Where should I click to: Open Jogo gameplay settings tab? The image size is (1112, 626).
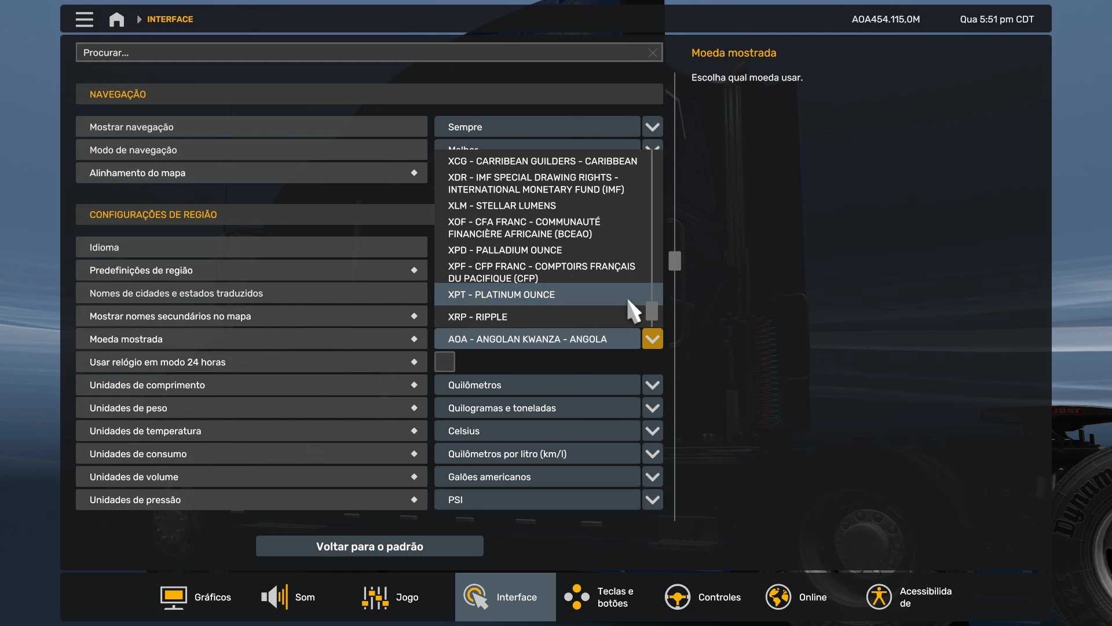click(x=390, y=597)
